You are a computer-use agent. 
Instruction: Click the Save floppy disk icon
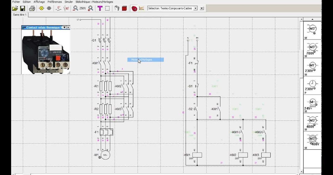[x=23, y=8]
